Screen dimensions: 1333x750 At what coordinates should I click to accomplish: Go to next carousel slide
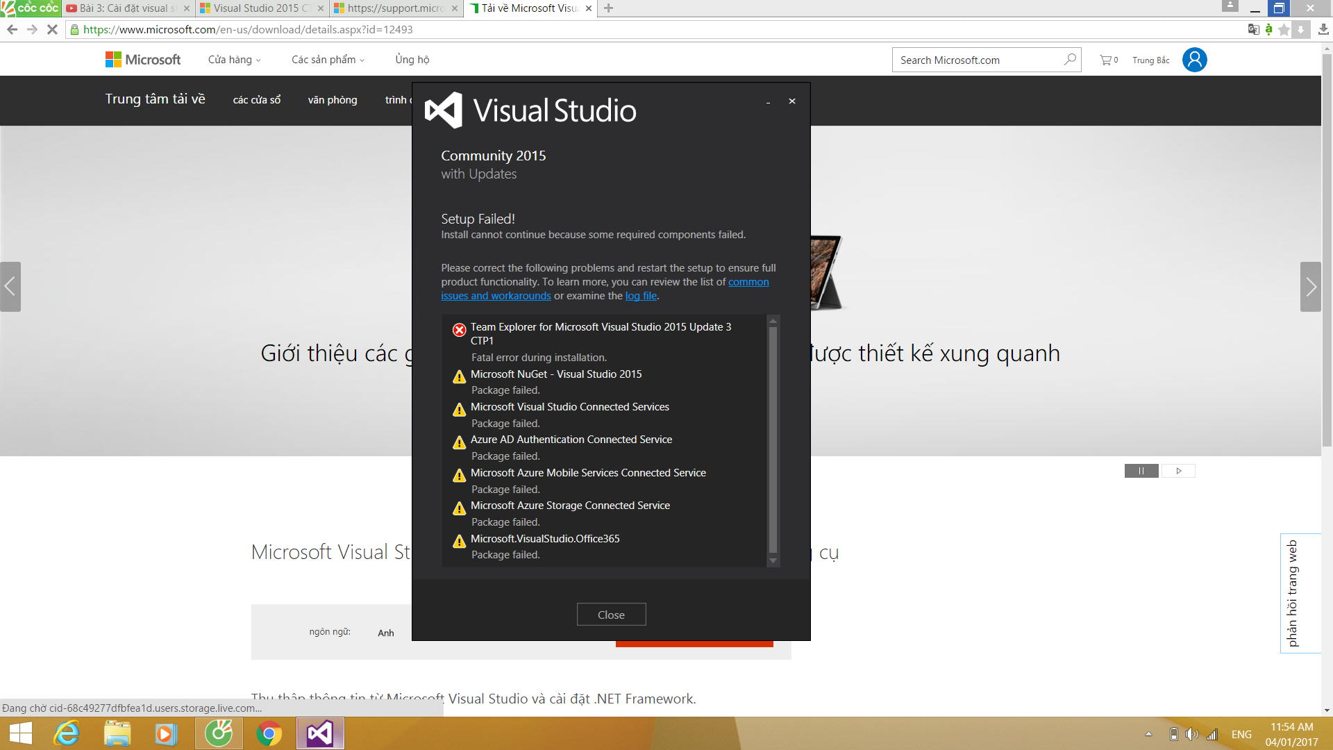click(x=1310, y=286)
